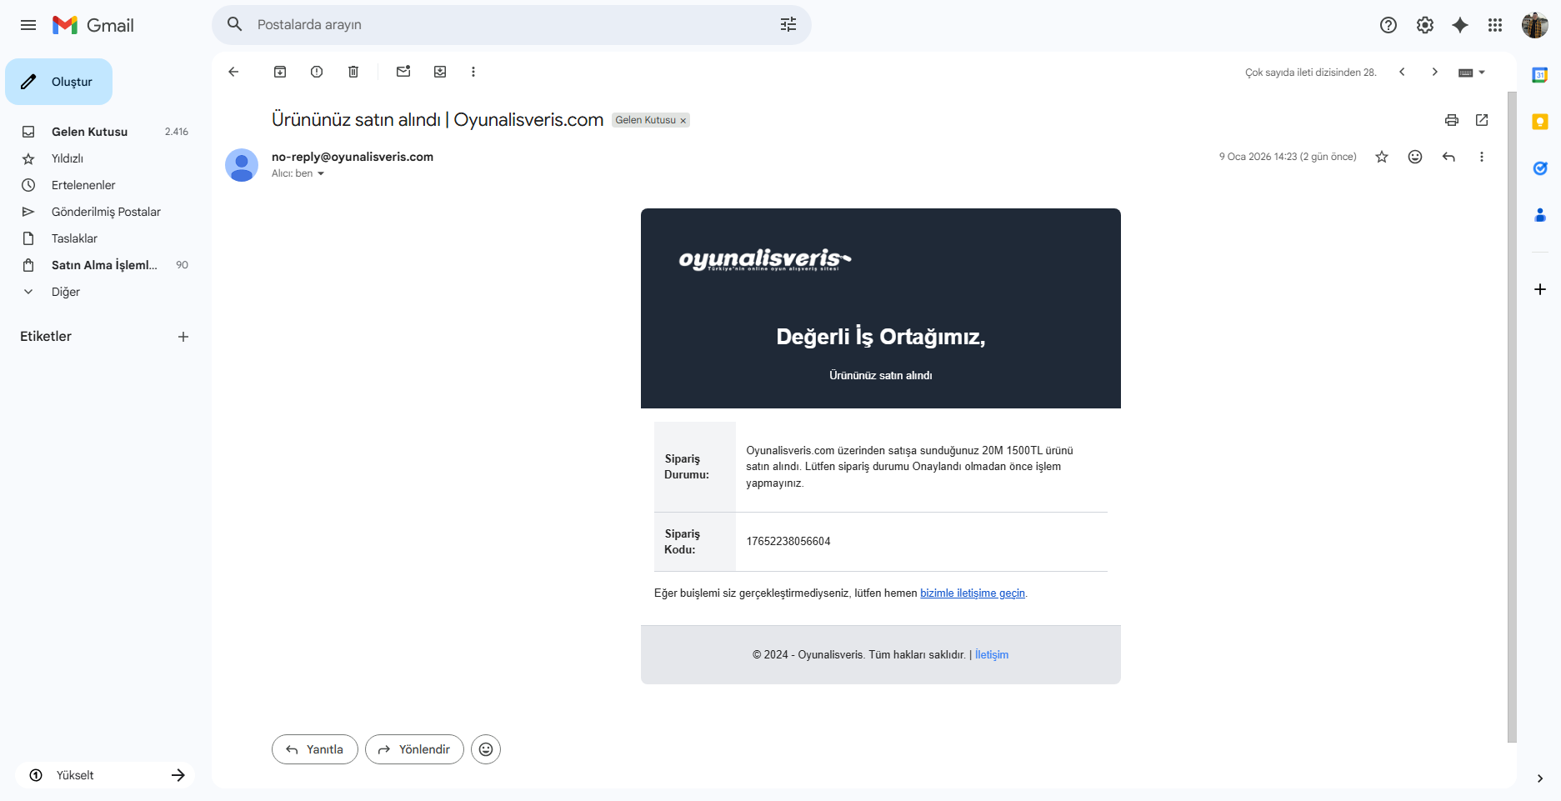Select order code 17652238056604

tap(788, 542)
